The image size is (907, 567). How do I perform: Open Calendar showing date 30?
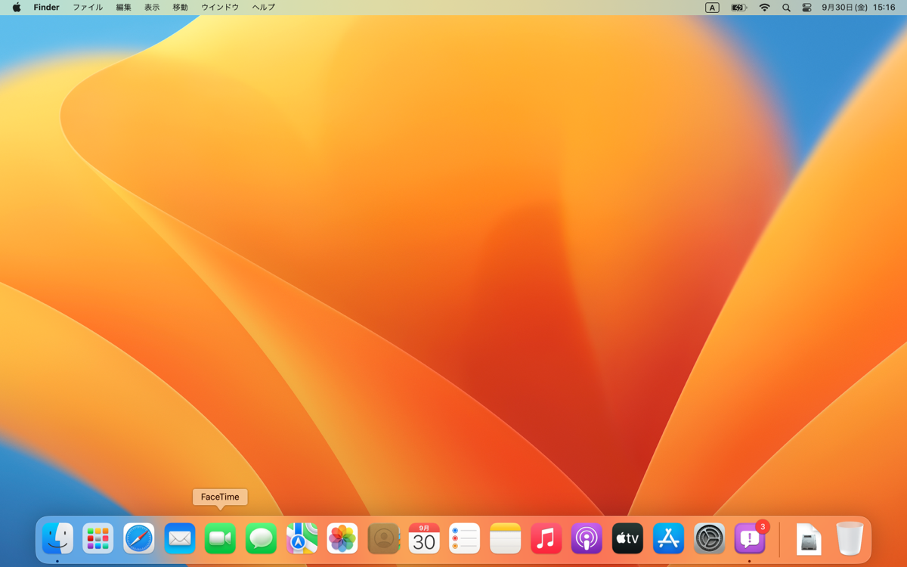click(x=424, y=539)
